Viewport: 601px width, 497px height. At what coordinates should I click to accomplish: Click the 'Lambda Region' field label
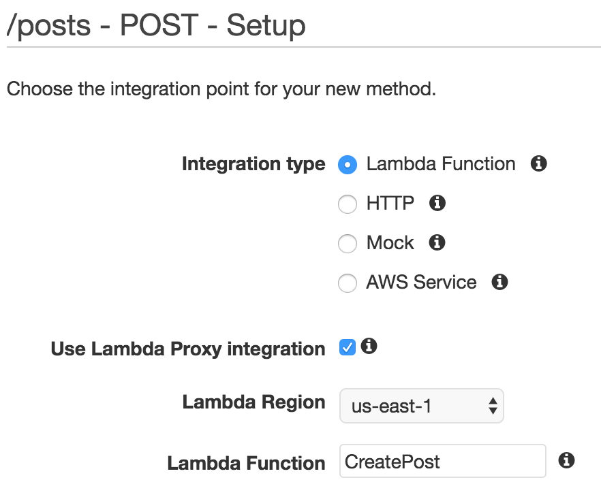tap(253, 402)
